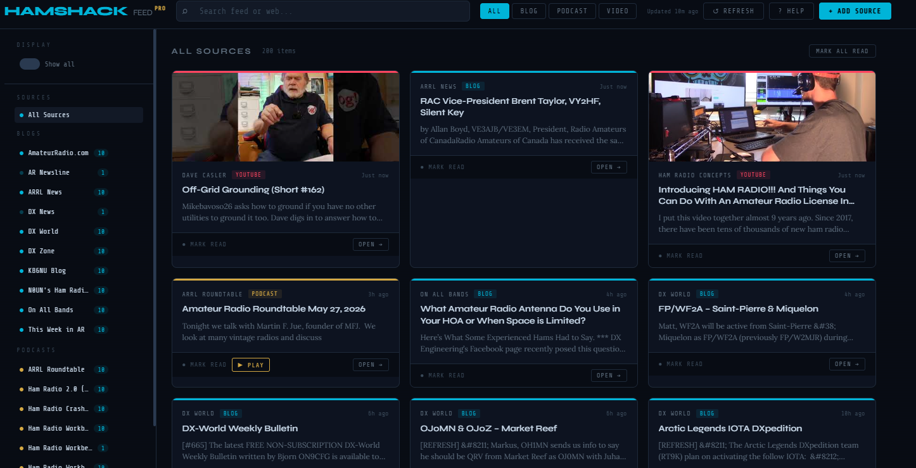This screenshot has width=916, height=468.
Task: Open N0UN's Ham Radio source
Action: (64, 290)
